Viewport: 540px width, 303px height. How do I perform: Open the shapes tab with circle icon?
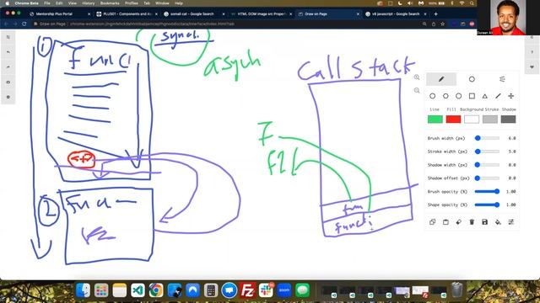coord(472,79)
